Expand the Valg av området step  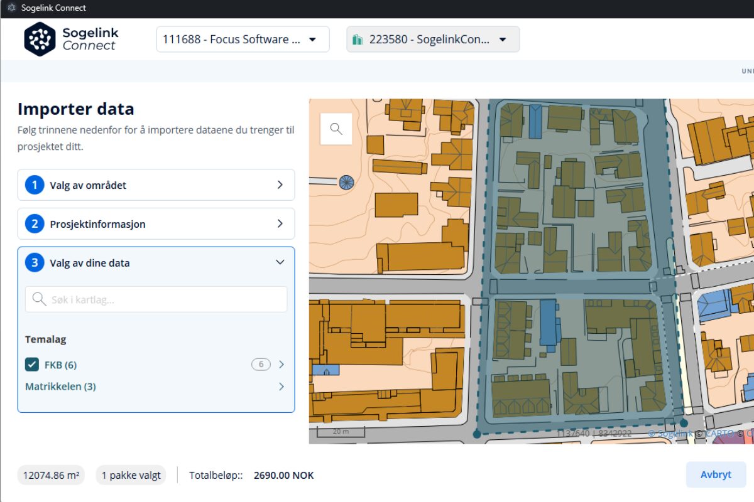pyautogui.click(x=156, y=185)
